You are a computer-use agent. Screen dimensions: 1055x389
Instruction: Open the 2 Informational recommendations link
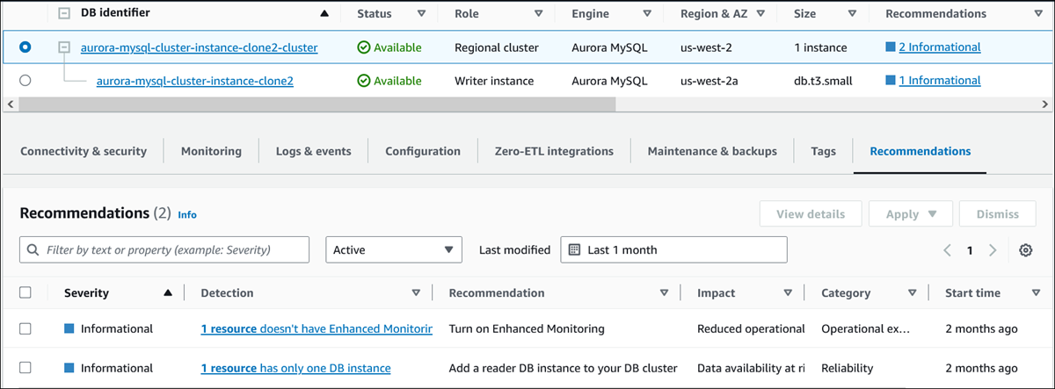[939, 47]
